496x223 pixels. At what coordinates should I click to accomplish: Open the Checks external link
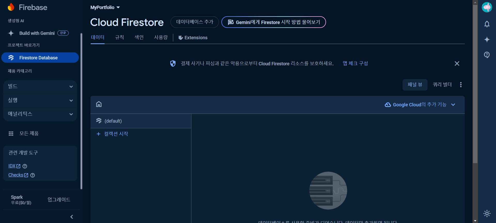[x=18, y=175]
